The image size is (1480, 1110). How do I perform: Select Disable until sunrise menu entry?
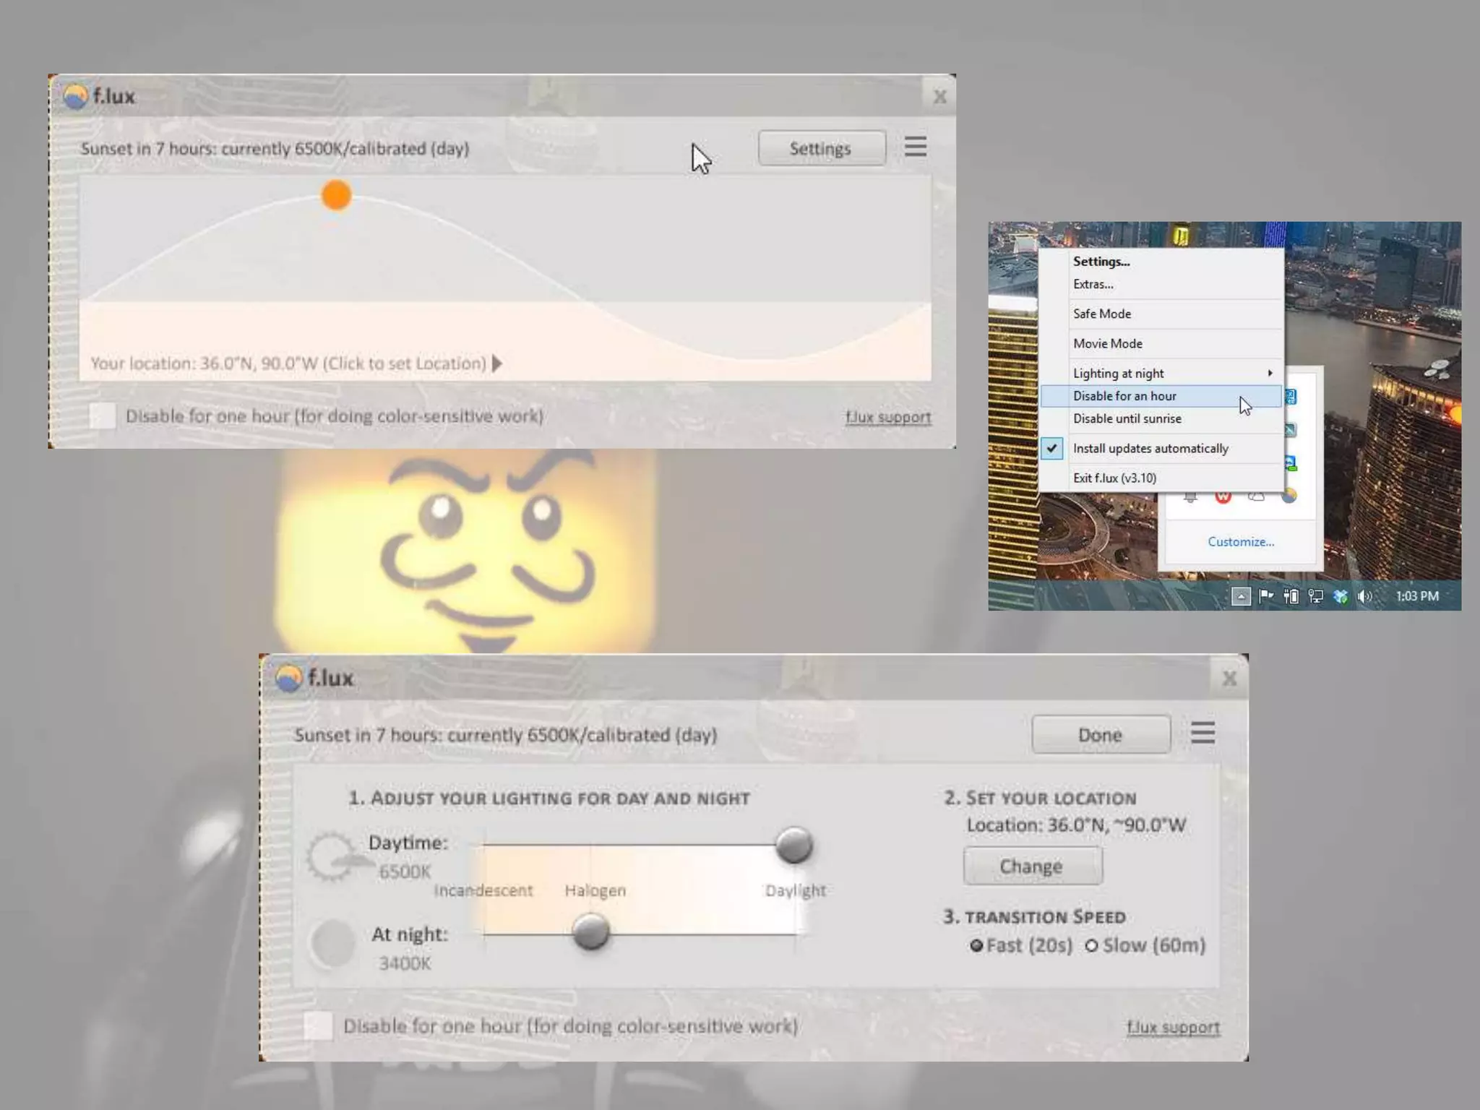pyautogui.click(x=1127, y=418)
